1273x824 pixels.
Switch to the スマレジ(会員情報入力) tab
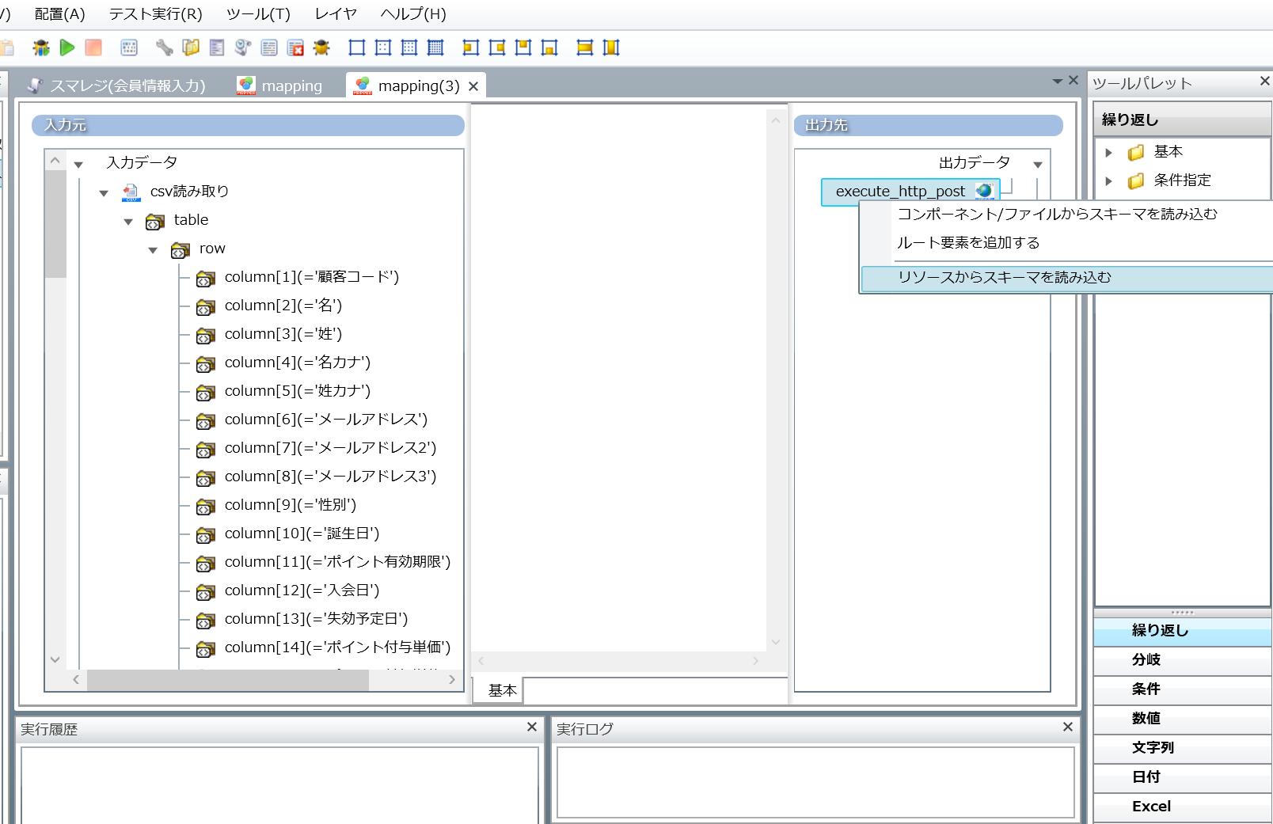(x=116, y=85)
